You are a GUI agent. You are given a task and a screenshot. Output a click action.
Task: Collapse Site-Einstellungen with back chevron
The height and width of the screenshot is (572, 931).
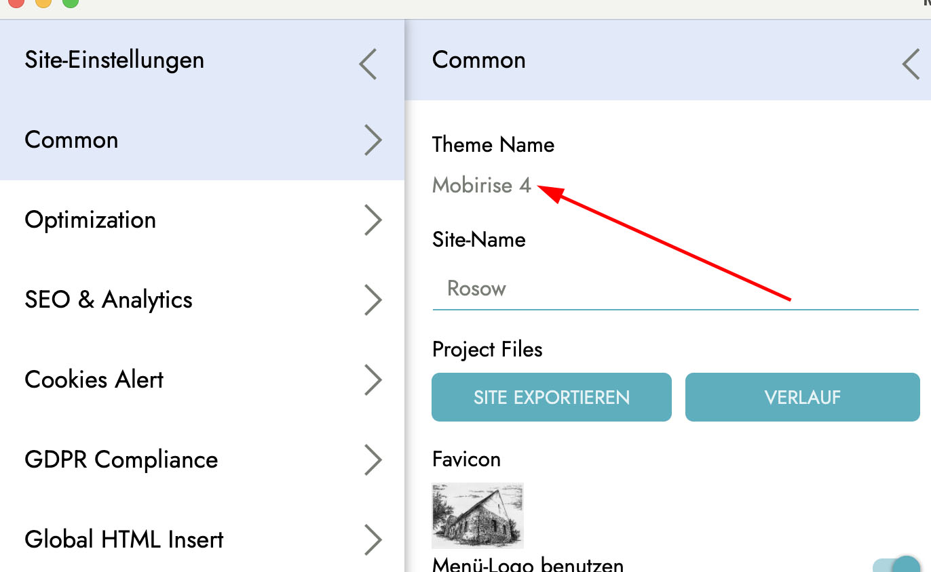(x=368, y=64)
